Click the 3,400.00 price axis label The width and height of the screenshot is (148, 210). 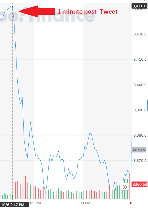(x=141, y=85)
